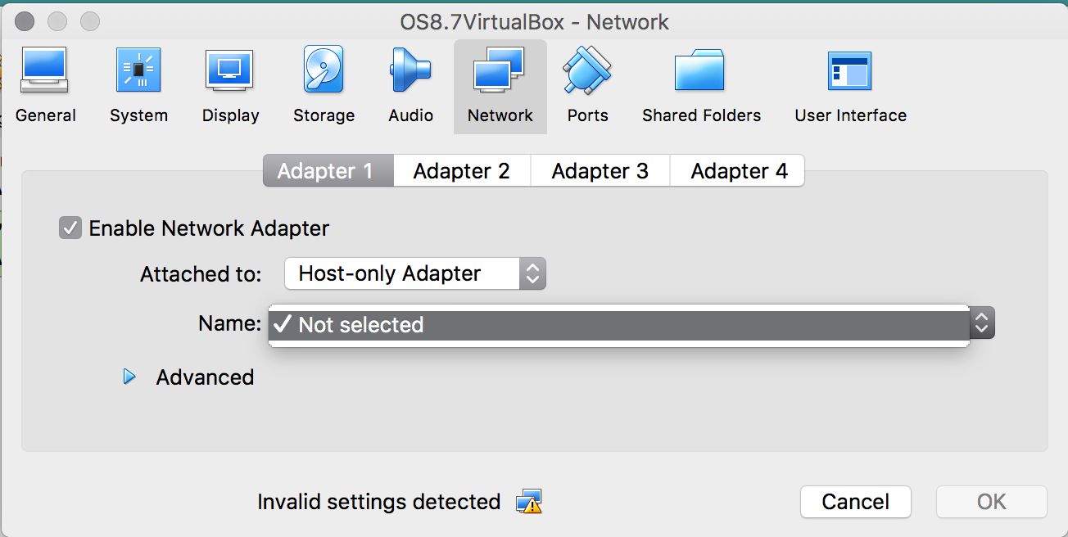The image size is (1068, 537).
Task: Switch to Adapter 4 tab
Action: (x=738, y=171)
